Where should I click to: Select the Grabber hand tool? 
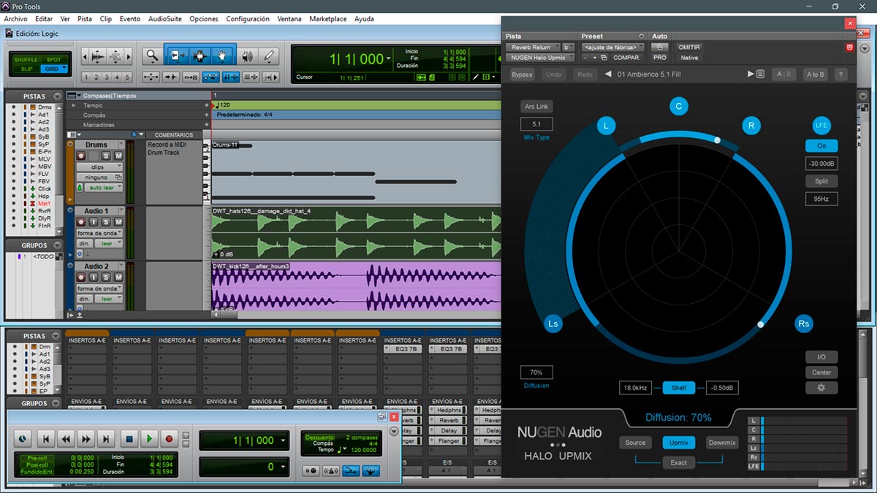coord(222,56)
